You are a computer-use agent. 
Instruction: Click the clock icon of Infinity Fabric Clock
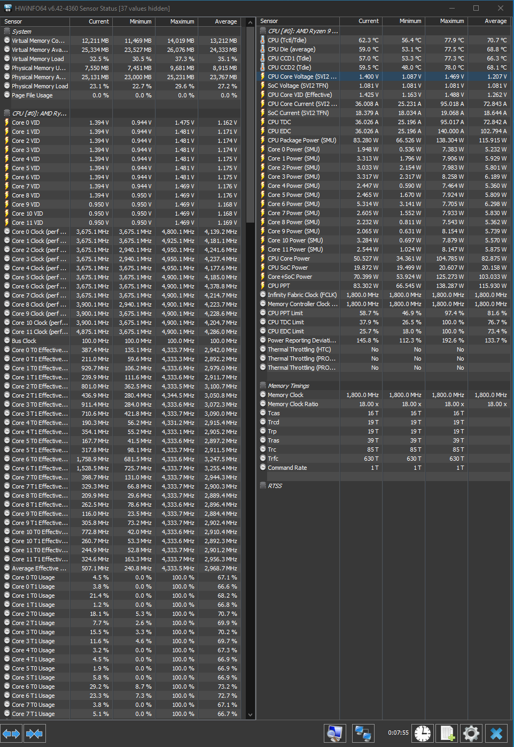(x=263, y=294)
